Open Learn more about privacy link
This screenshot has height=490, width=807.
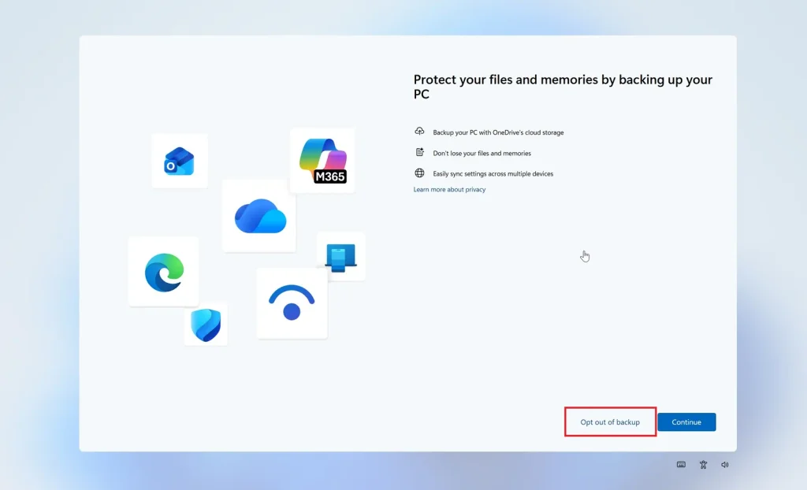pos(449,189)
